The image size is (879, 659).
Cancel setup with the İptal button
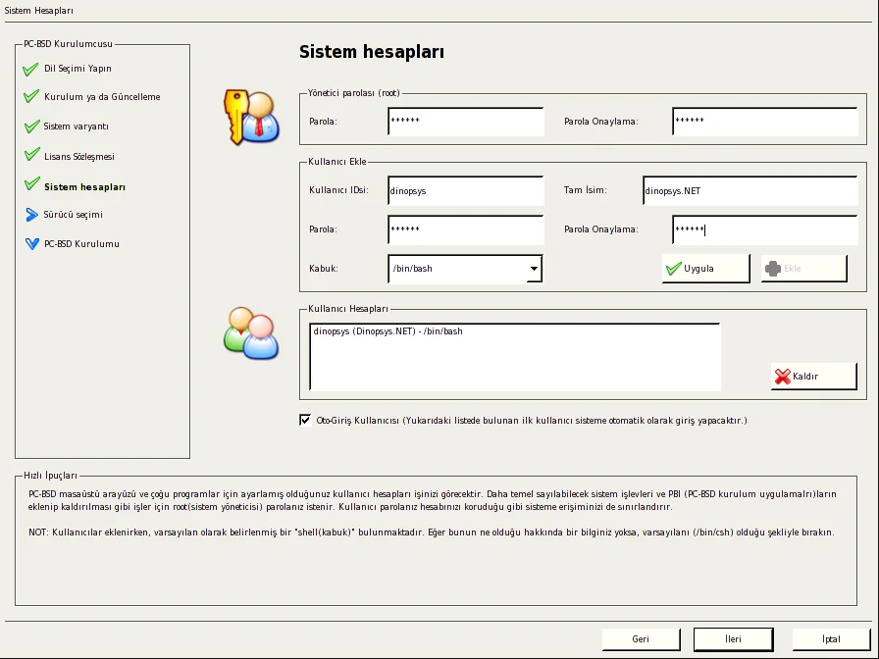point(831,638)
